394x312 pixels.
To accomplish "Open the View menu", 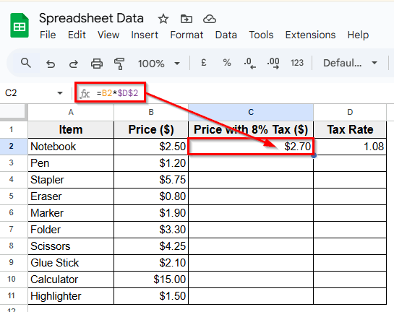I will click(108, 35).
